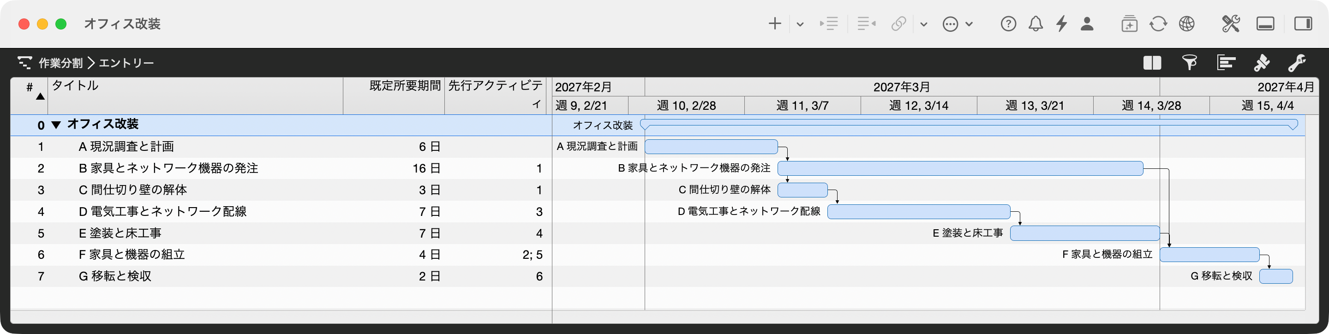Select the row A 現況調査と計画
The width and height of the screenshot is (1329, 334).
tap(281, 147)
